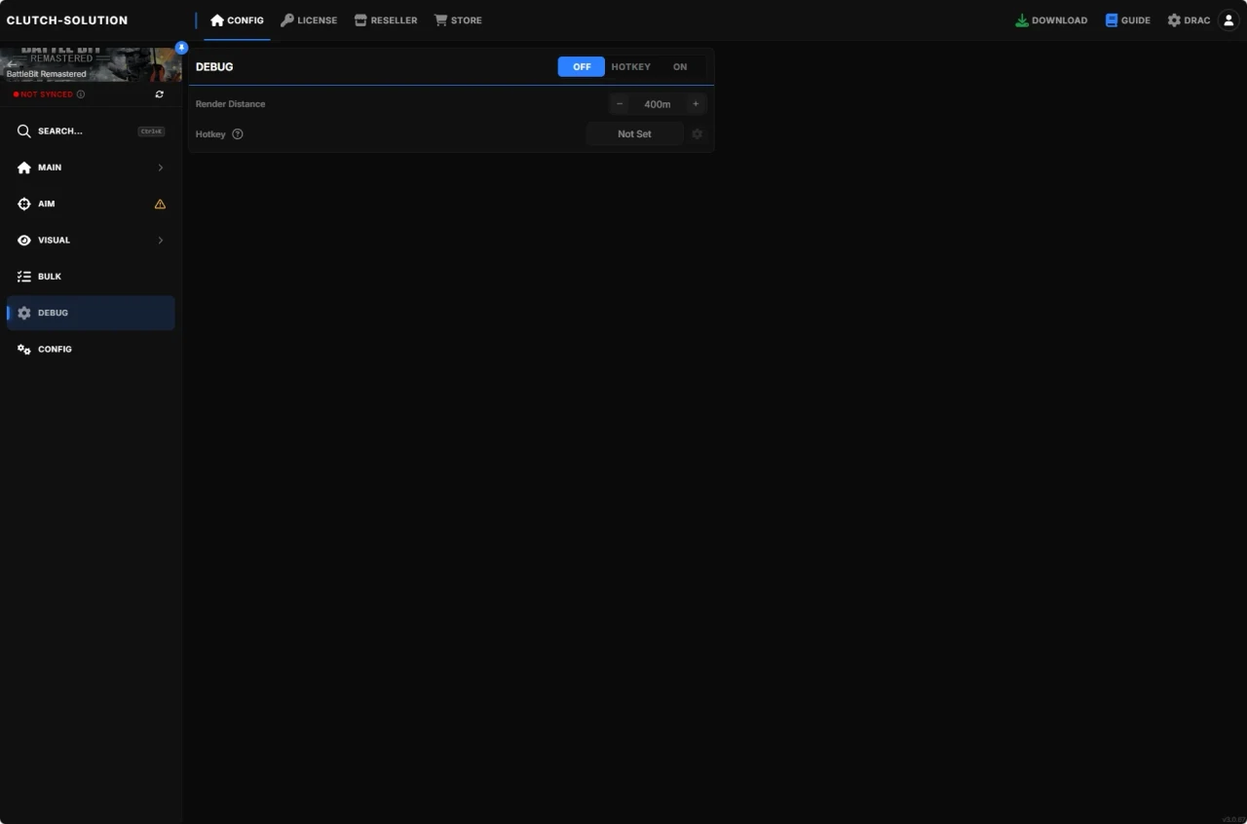
Task: Open the GUIDE book link
Action: [x=1128, y=20]
